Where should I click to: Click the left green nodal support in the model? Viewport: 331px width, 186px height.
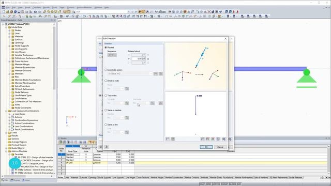click(x=81, y=75)
